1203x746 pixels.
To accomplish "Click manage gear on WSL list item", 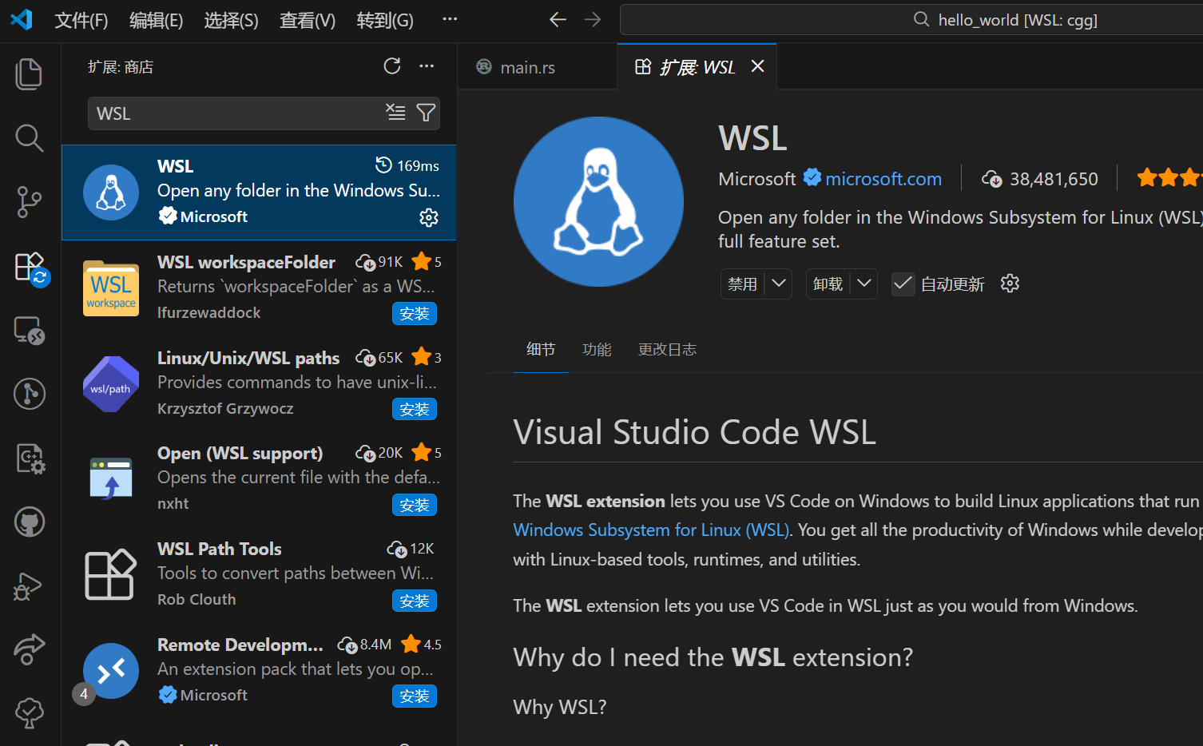I will point(429,217).
